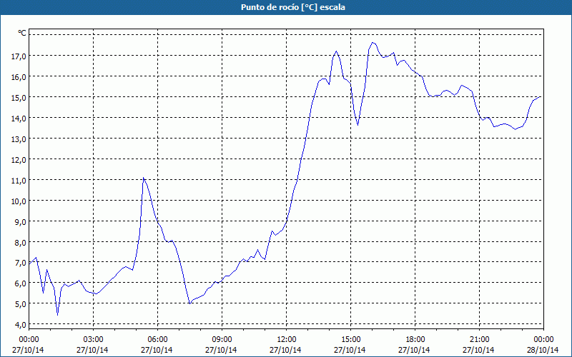This screenshot has height=357, width=572.
Task: Select the 16,0 y-axis label
Action: [x=20, y=76]
